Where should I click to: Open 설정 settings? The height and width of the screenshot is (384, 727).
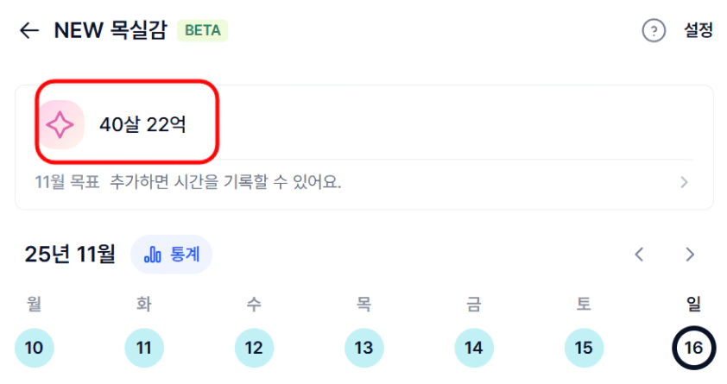pos(698,30)
